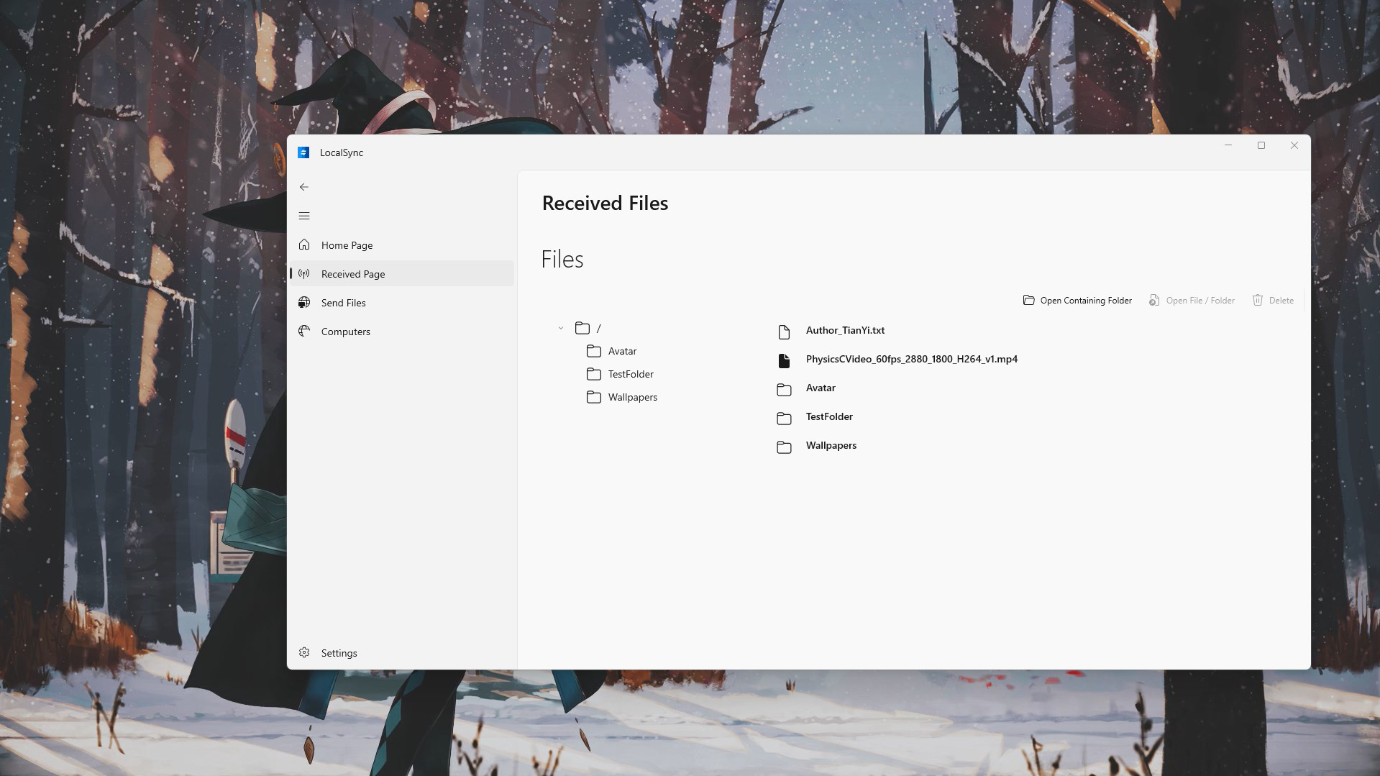
Task: Click the Computers icon in sidebar
Action: point(304,331)
